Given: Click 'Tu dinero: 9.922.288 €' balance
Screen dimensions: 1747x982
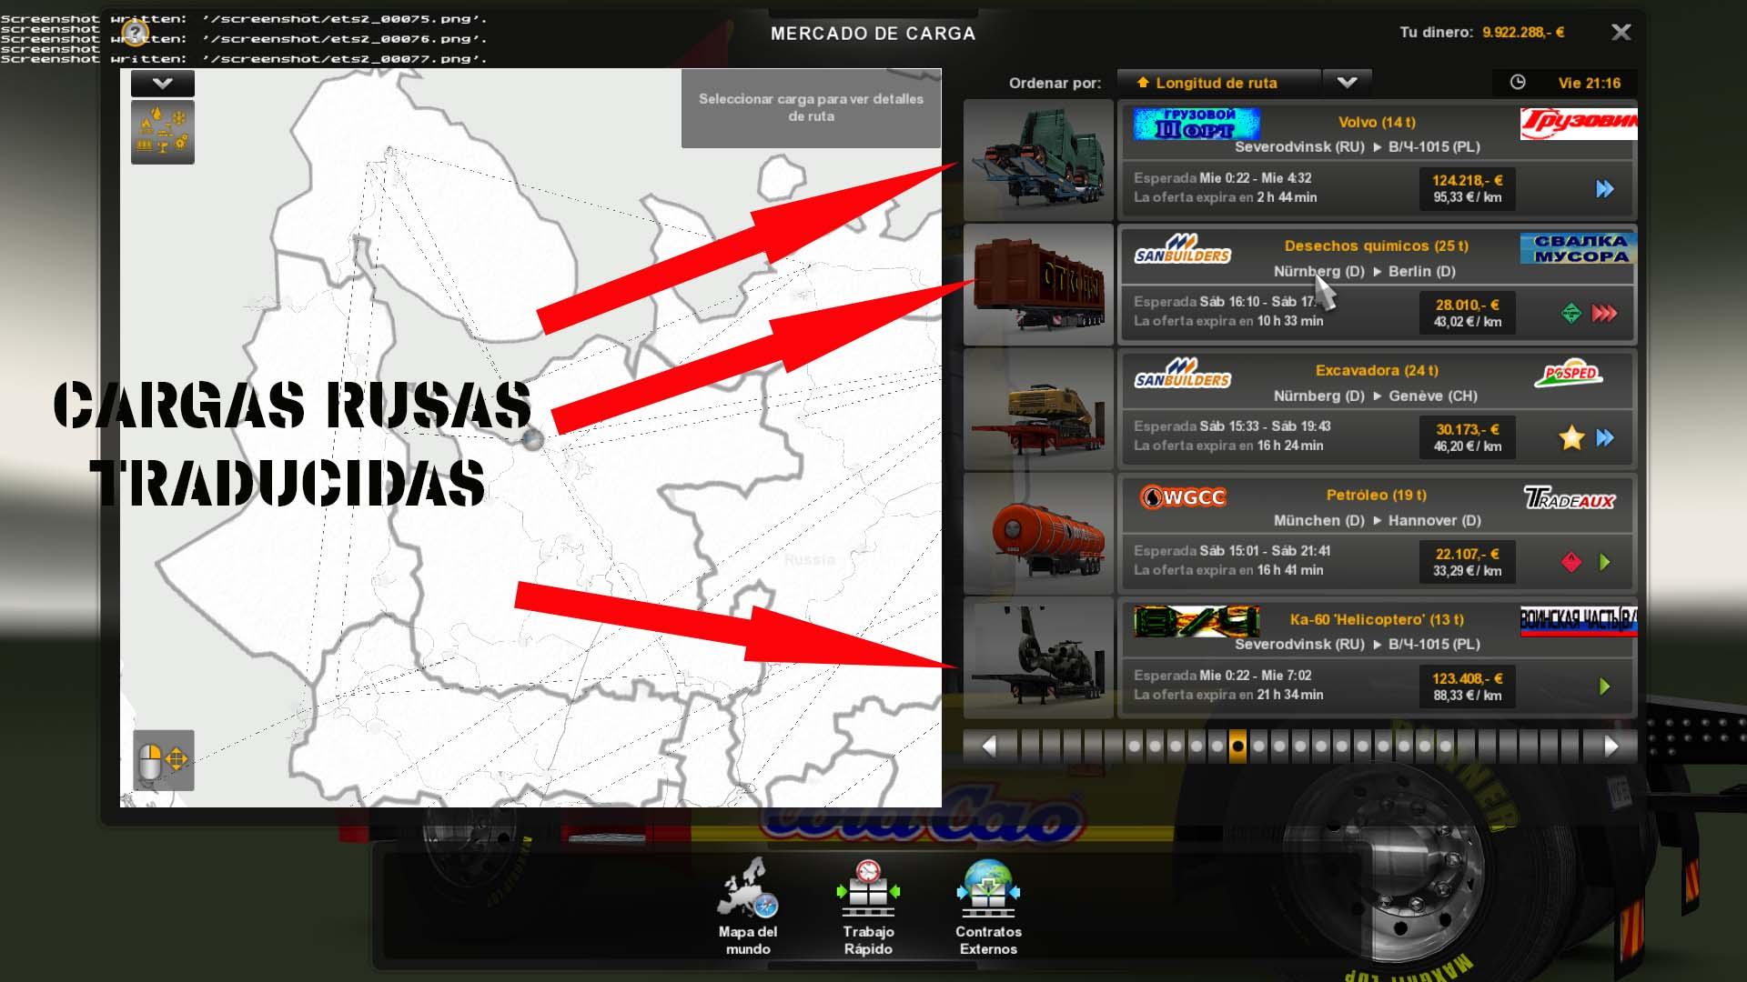Looking at the screenshot, I should pyautogui.click(x=1481, y=33).
